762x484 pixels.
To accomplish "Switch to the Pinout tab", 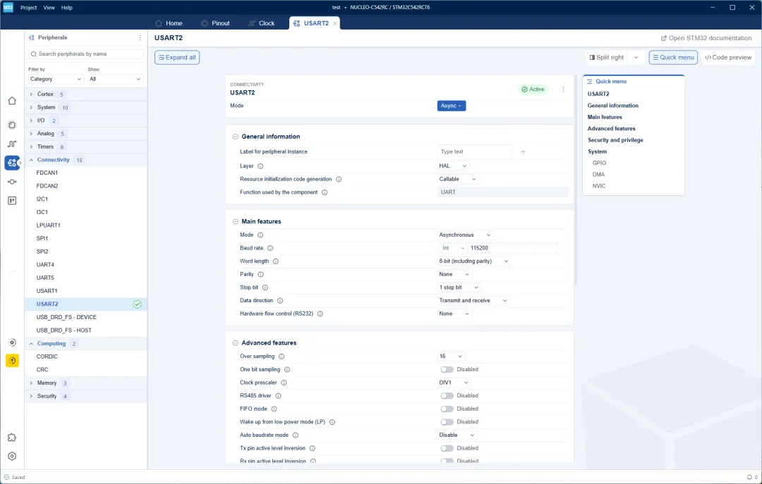I will tap(215, 23).
